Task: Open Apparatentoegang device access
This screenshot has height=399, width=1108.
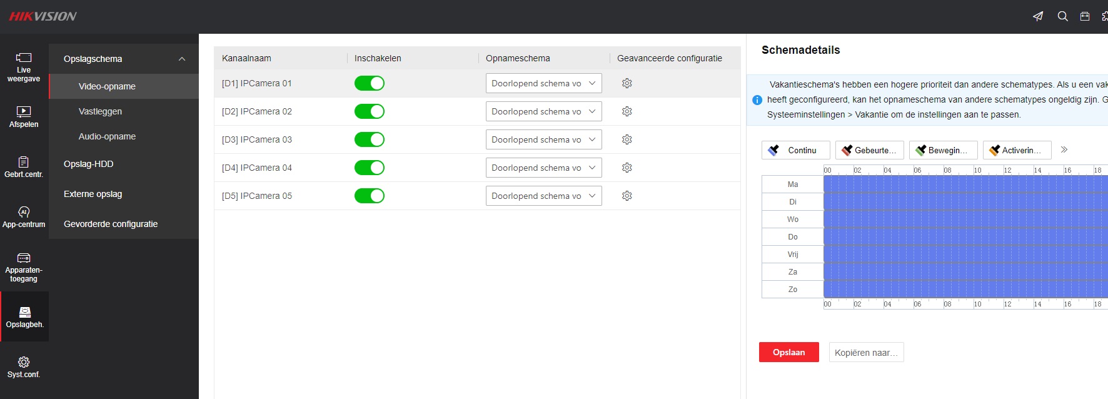Action: tap(24, 267)
